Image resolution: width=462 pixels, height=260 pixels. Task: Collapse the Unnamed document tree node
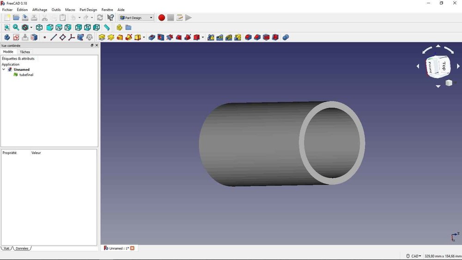(x=4, y=69)
